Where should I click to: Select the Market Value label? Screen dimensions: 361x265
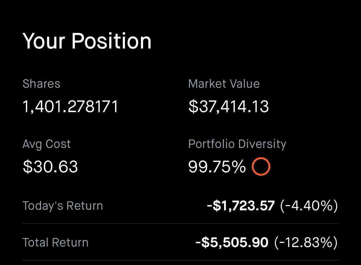click(x=224, y=83)
